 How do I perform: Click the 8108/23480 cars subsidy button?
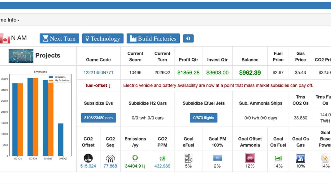point(99,118)
